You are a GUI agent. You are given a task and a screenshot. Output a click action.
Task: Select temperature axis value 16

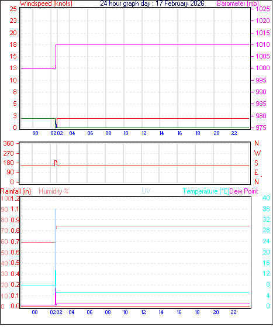[x=267, y=263]
